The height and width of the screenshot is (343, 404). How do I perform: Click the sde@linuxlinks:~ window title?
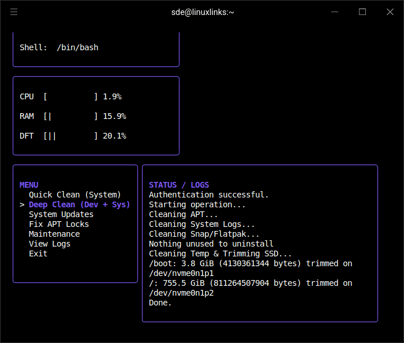(203, 12)
